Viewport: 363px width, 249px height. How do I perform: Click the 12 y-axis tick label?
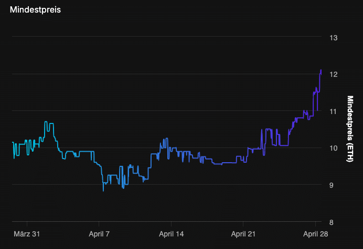click(333, 74)
